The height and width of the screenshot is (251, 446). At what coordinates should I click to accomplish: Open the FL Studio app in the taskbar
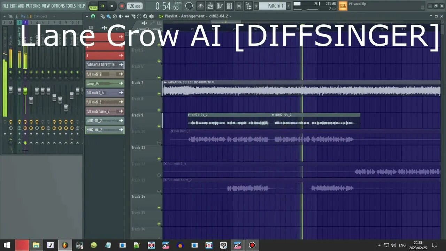pyautogui.click(x=65, y=245)
